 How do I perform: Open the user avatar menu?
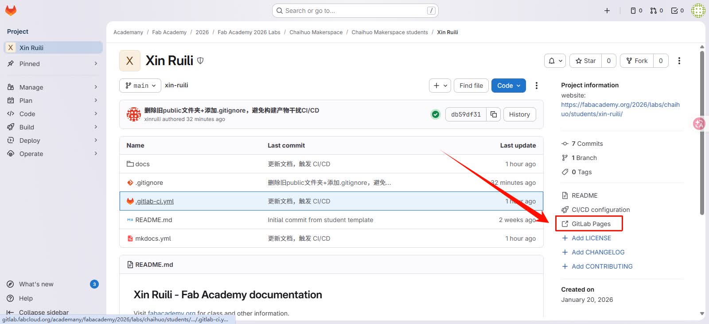point(698,11)
